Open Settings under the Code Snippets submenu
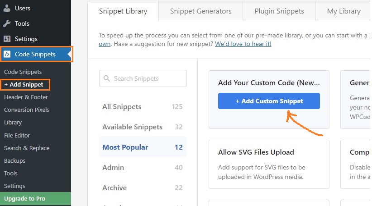Image resolution: width=372 pixels, height=206 pixels. coord(14,186)
